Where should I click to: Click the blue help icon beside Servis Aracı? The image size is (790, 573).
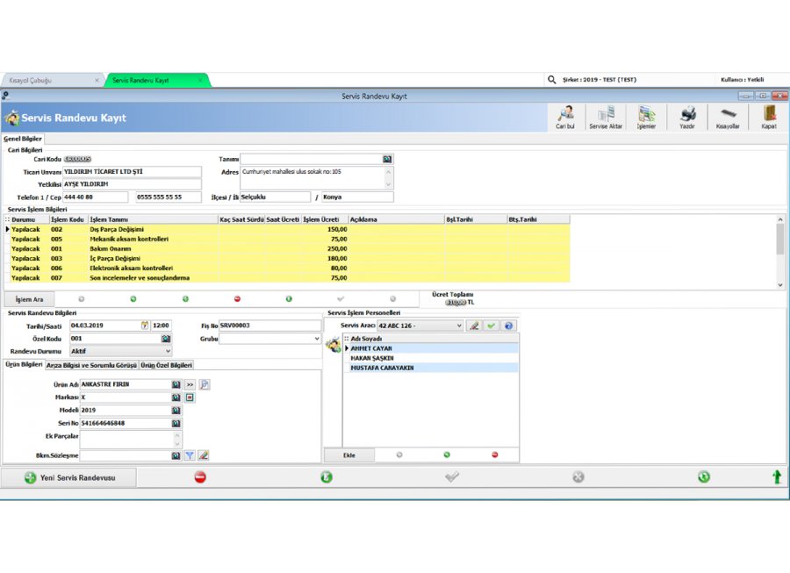[x=508, y=326]
